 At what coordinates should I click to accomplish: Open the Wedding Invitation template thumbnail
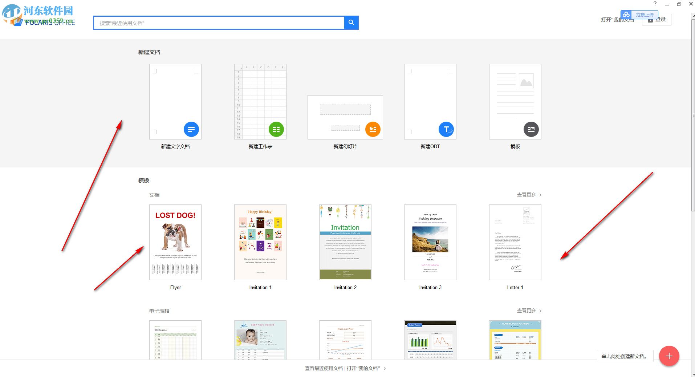pyautogui.click(x=430, y=242)
